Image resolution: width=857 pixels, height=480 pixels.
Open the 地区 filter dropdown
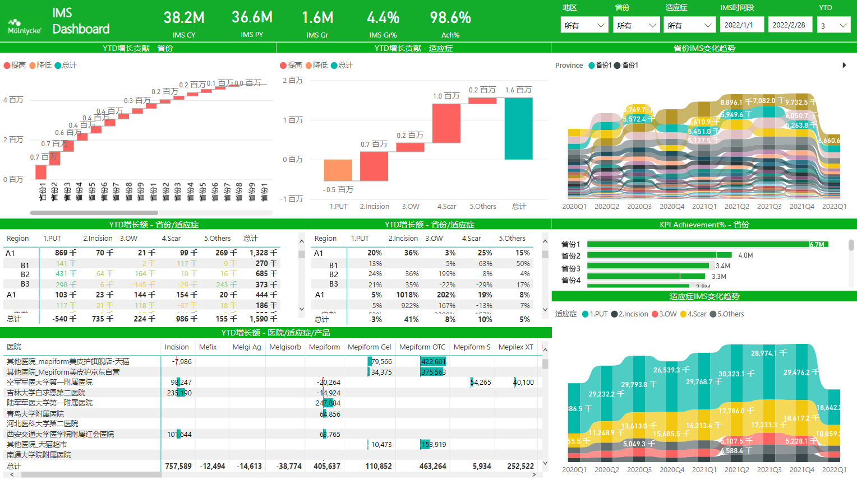pos(584,25)
